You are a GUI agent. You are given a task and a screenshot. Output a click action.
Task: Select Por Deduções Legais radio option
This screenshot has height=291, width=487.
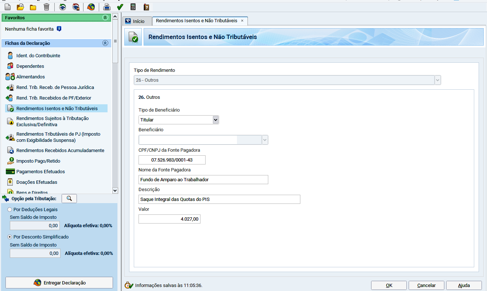[10, 210]
